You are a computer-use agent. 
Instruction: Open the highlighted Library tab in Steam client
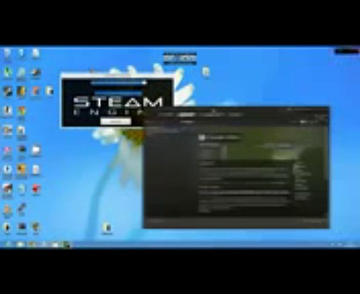coord(187,114)
